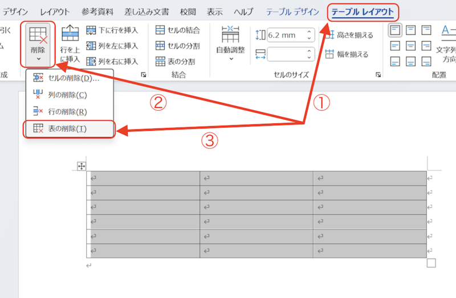This screenshot has height=298, width=456.
Task: Choose セルの削除(D)... from the delete menu
Action: [70, 78]
